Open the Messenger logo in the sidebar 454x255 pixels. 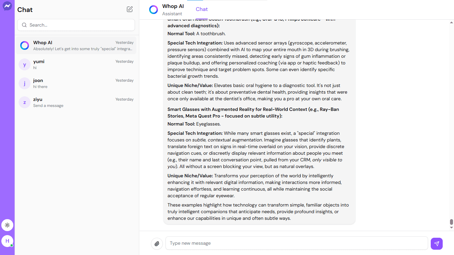click(7, 6)
